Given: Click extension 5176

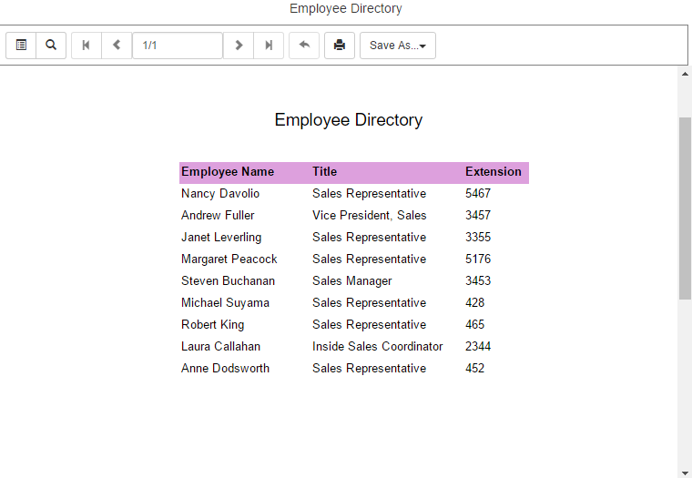Looking at the screenshot, I should click(x=478, y=259).
